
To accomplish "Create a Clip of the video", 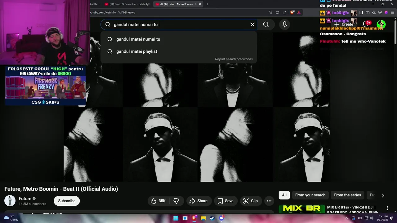I will [x=251, y=201].
